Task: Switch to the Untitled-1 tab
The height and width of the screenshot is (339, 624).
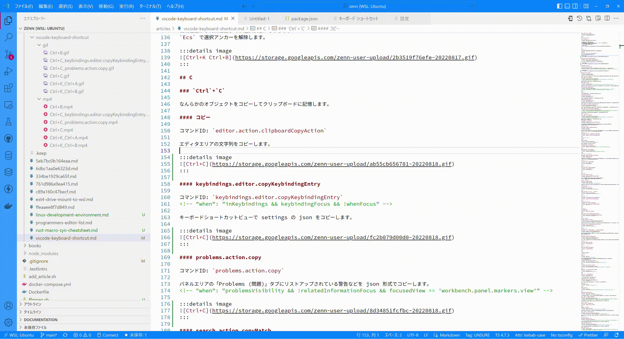Action: pos(259,19)
